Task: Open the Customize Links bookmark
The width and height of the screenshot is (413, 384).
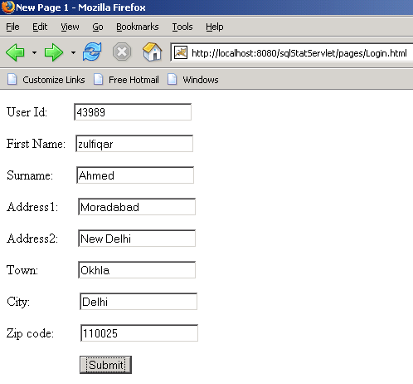Action: click(46, 80)
